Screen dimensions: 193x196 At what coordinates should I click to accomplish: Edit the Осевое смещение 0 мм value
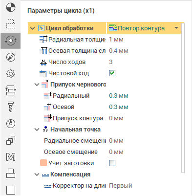116,152
